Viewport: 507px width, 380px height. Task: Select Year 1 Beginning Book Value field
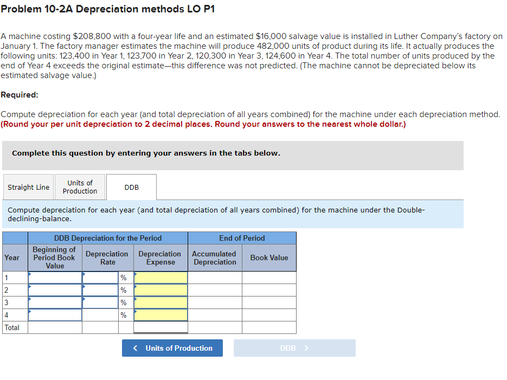(x=55, y=278)
